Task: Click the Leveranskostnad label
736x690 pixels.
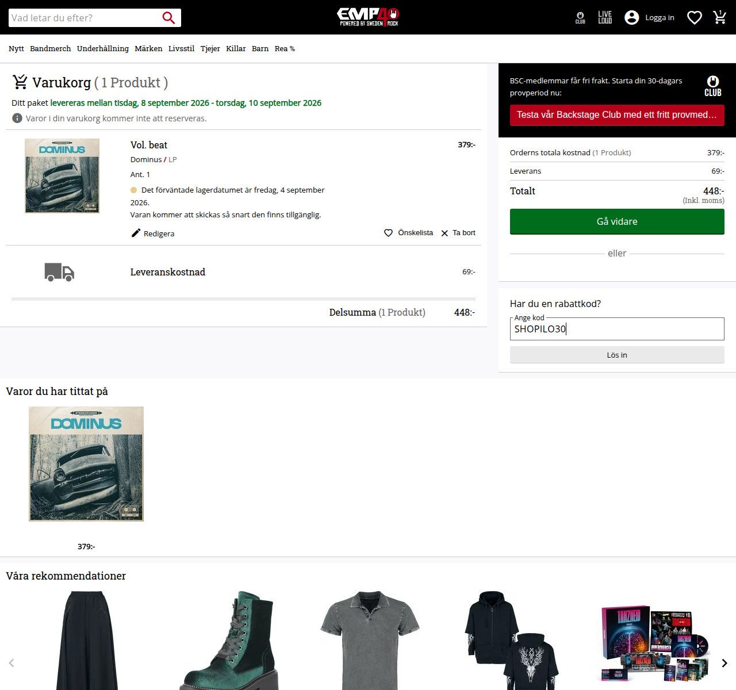Action: pyautogui.click(x=168, y=272)
